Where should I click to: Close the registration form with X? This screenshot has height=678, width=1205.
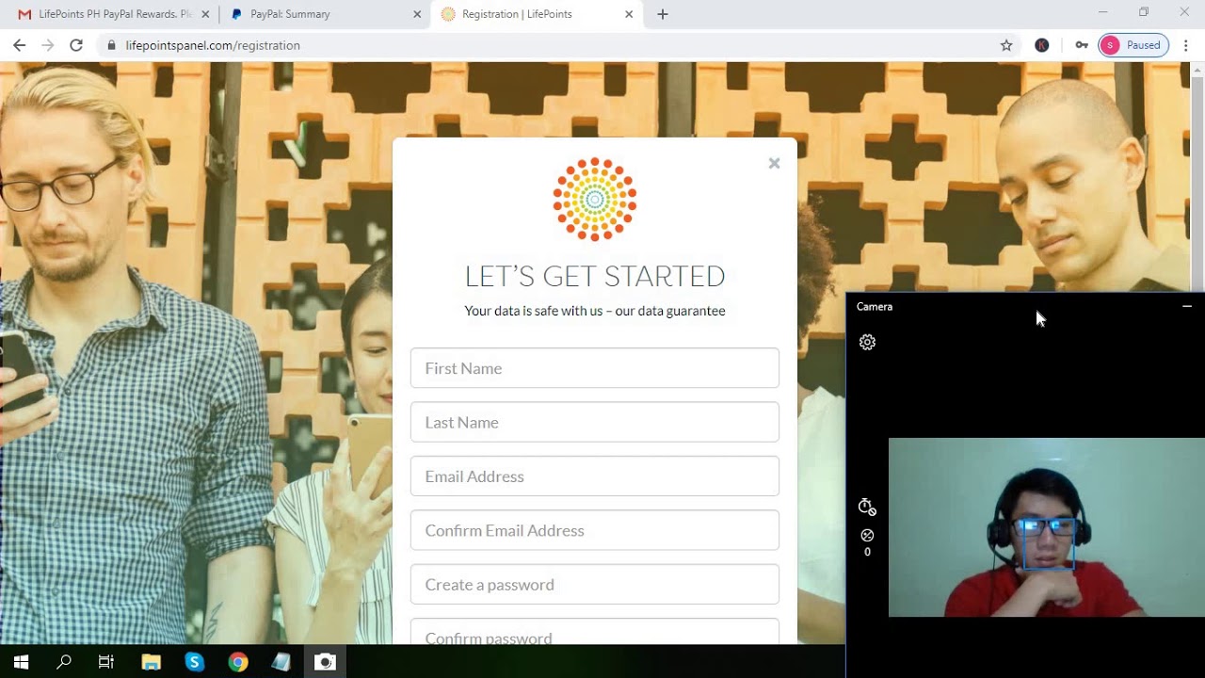click(774, 163)
